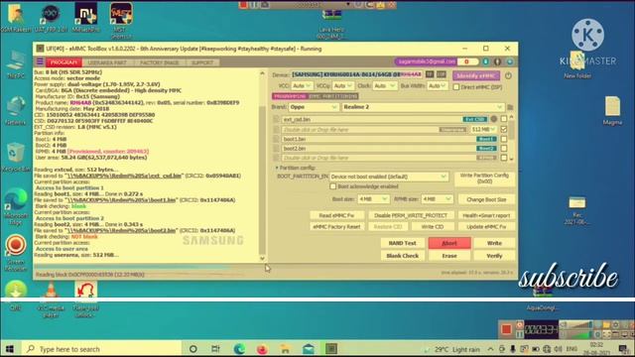
Task: Click the Blank Check button
Action: coord(403,256)
